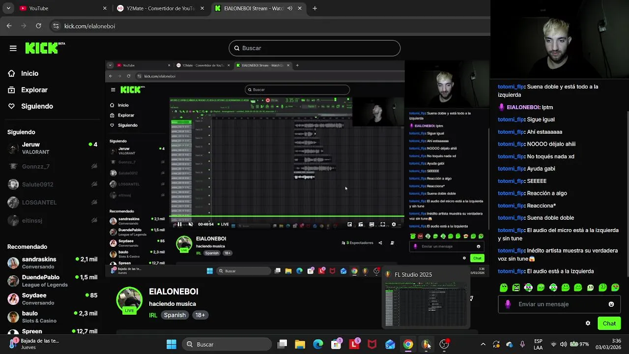Open the FL Studio 2025 preview thumbnail

pos(426,305)
